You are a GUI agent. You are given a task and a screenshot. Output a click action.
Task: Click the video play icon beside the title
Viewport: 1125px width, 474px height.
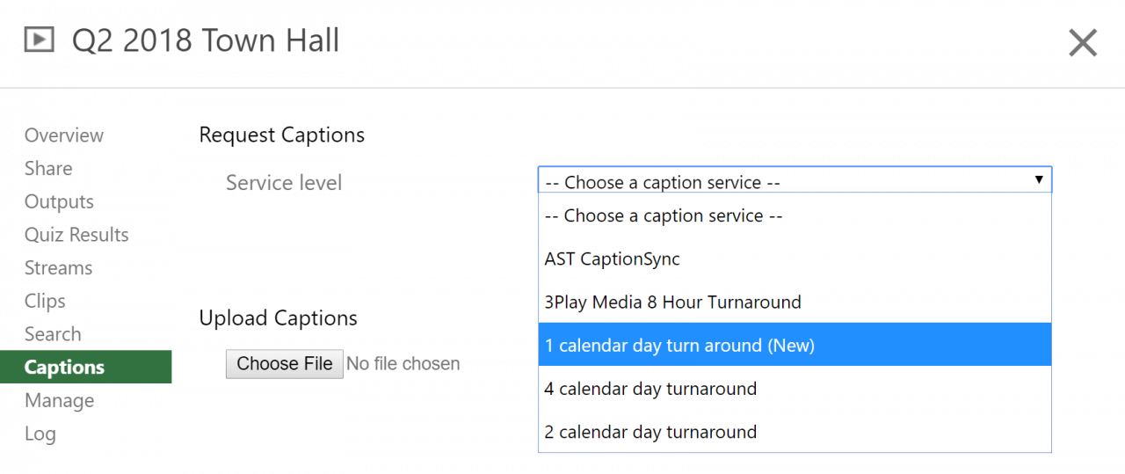coord(39,40)
